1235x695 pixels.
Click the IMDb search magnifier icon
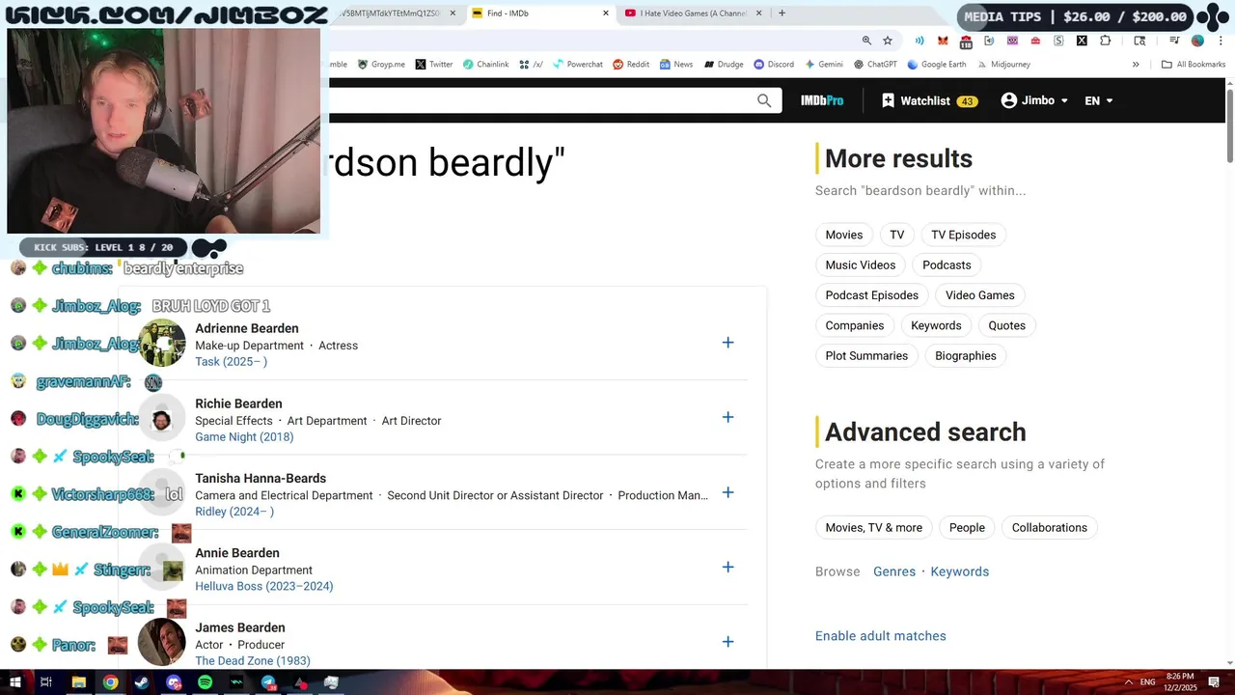coord(764,100)
